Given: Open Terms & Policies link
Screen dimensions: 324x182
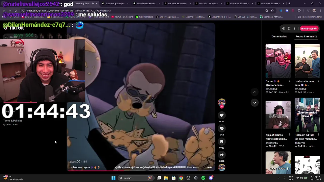Looking at the screenshot, I should (x=13, y=121).
